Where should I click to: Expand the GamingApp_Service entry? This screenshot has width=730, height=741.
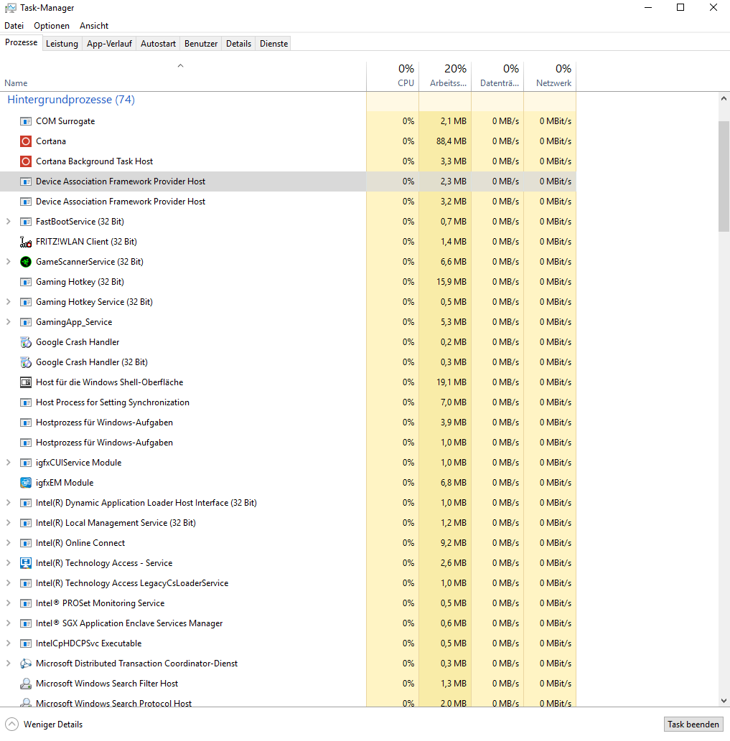point(8,322)
